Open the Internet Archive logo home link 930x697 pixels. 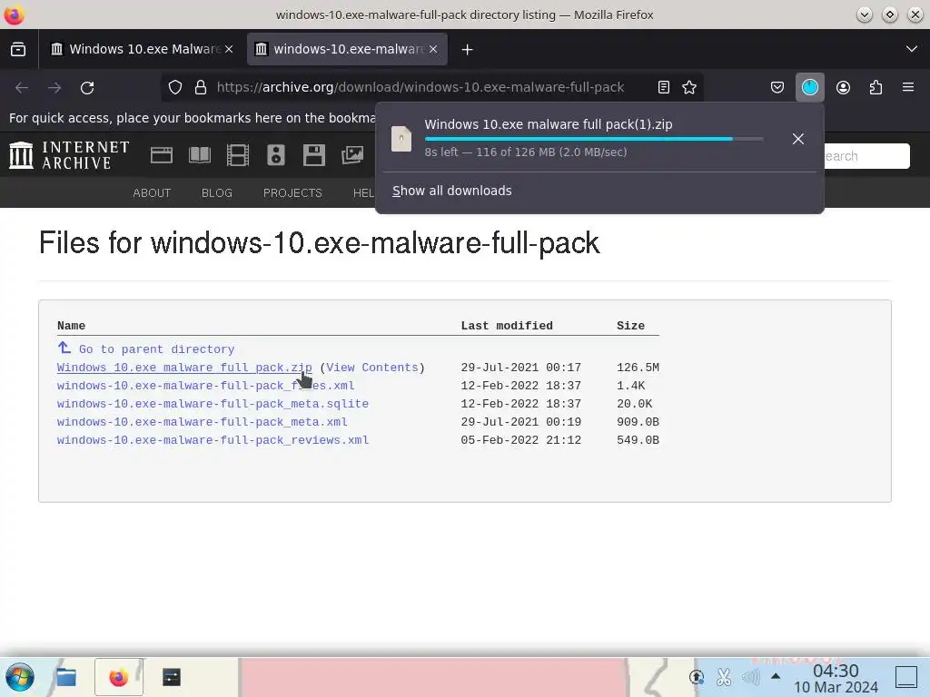pyautogui.click(x=69, y=155)
